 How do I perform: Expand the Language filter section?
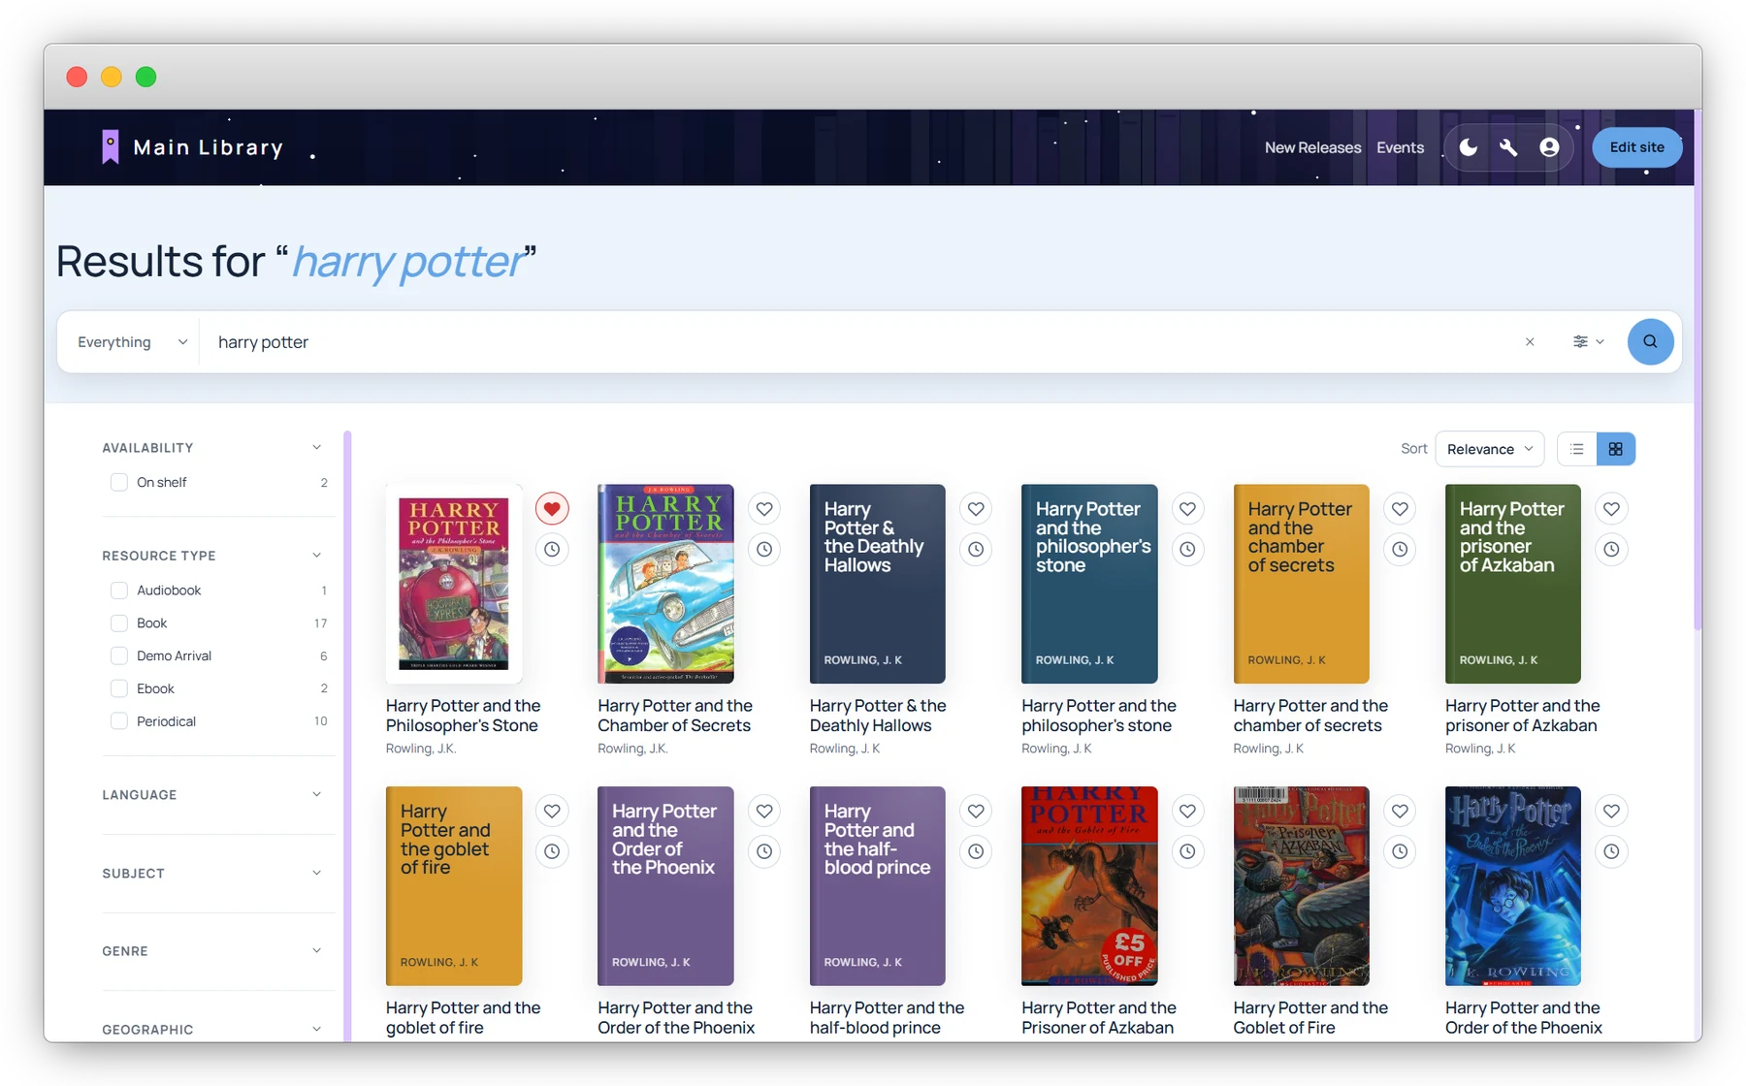[x=316, y=795]
